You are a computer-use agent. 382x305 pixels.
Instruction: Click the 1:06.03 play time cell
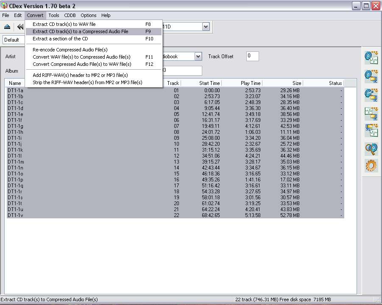point(253,132)
